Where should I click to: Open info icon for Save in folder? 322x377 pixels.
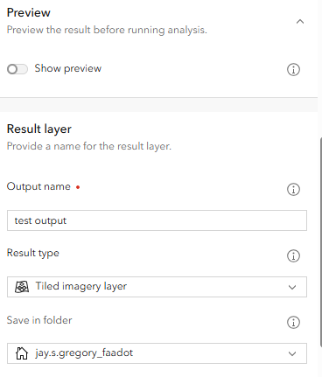[x=293, y=322]
